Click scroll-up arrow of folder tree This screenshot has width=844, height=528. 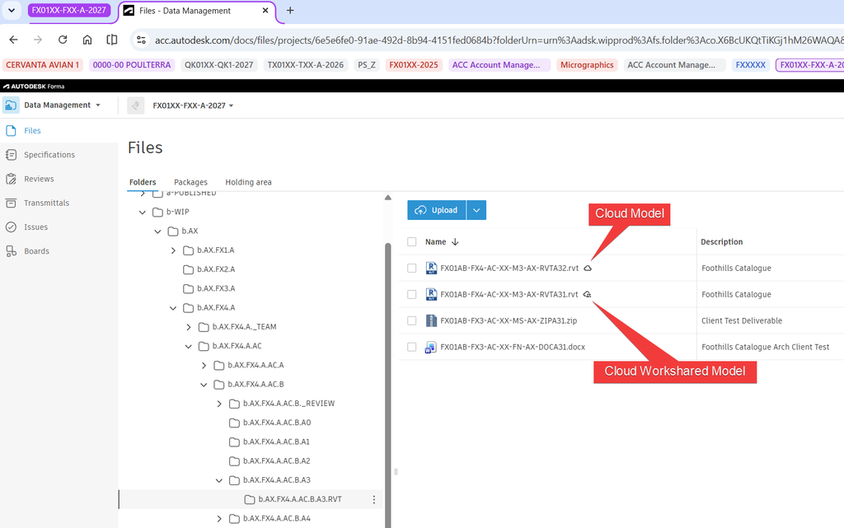(388, 198)
